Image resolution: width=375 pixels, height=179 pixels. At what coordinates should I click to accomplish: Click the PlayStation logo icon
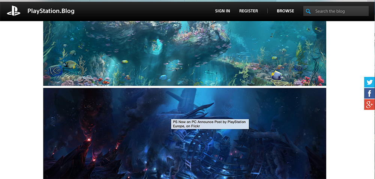[x=13, y=11]
